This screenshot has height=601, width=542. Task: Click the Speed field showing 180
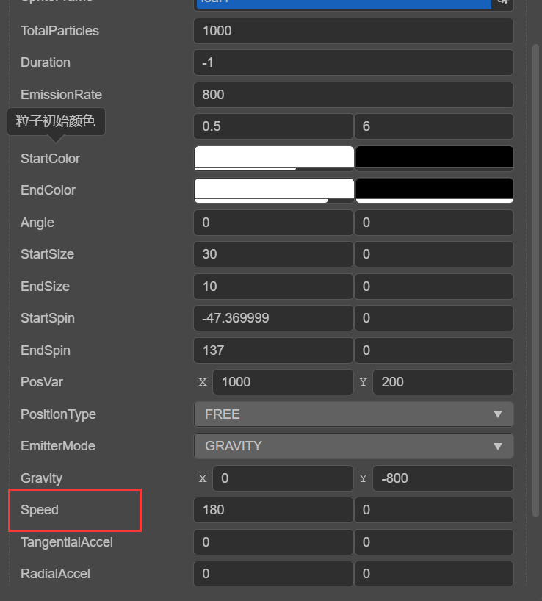pyautogui.click(x=273, y=510)
